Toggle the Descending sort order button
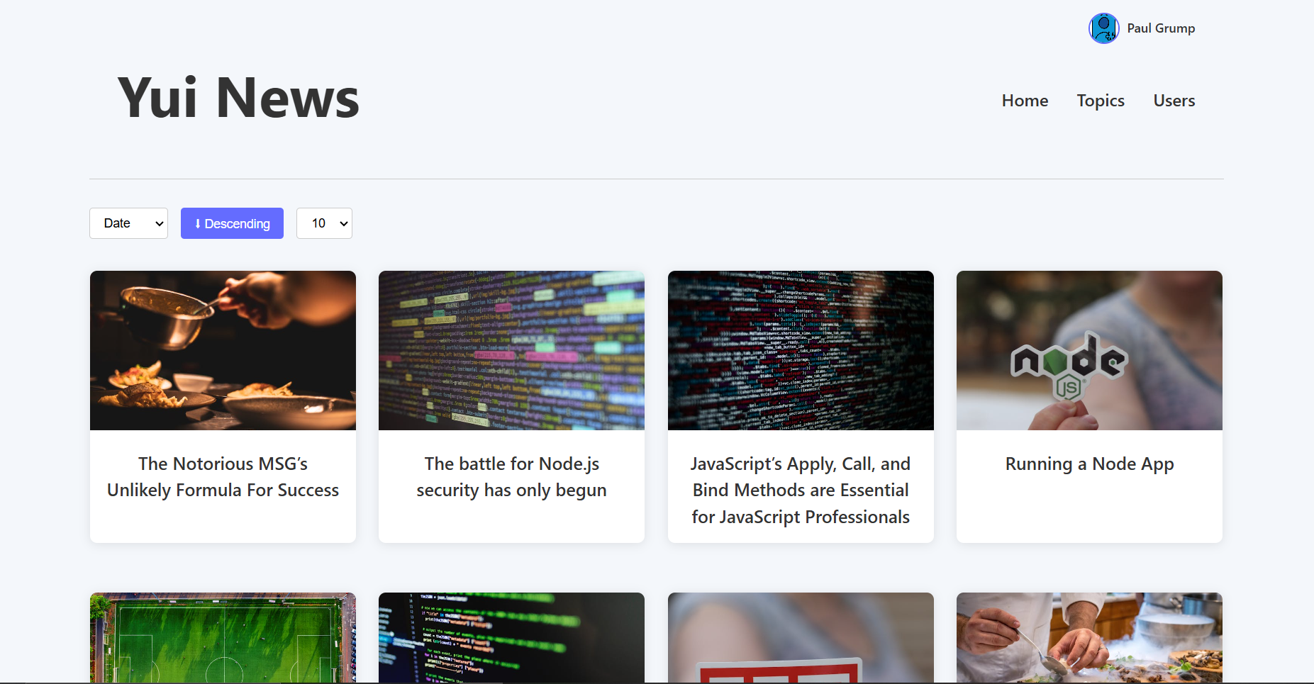1314x684 pixels. [x=232, y=223]
